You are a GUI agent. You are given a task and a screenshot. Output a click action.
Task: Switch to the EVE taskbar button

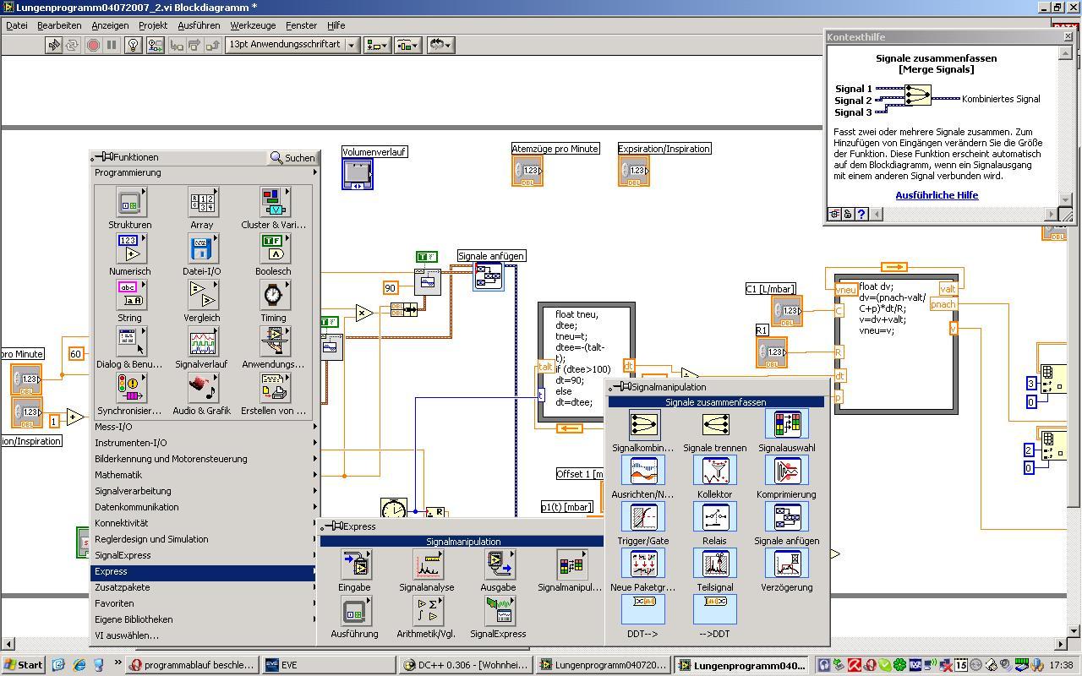tap(327, 665)
